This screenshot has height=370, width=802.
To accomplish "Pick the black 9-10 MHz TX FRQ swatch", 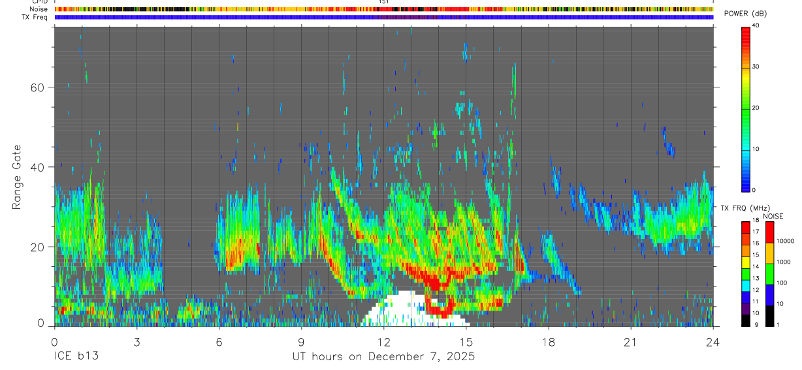I will pyautogui.click(x=746, y=320).
